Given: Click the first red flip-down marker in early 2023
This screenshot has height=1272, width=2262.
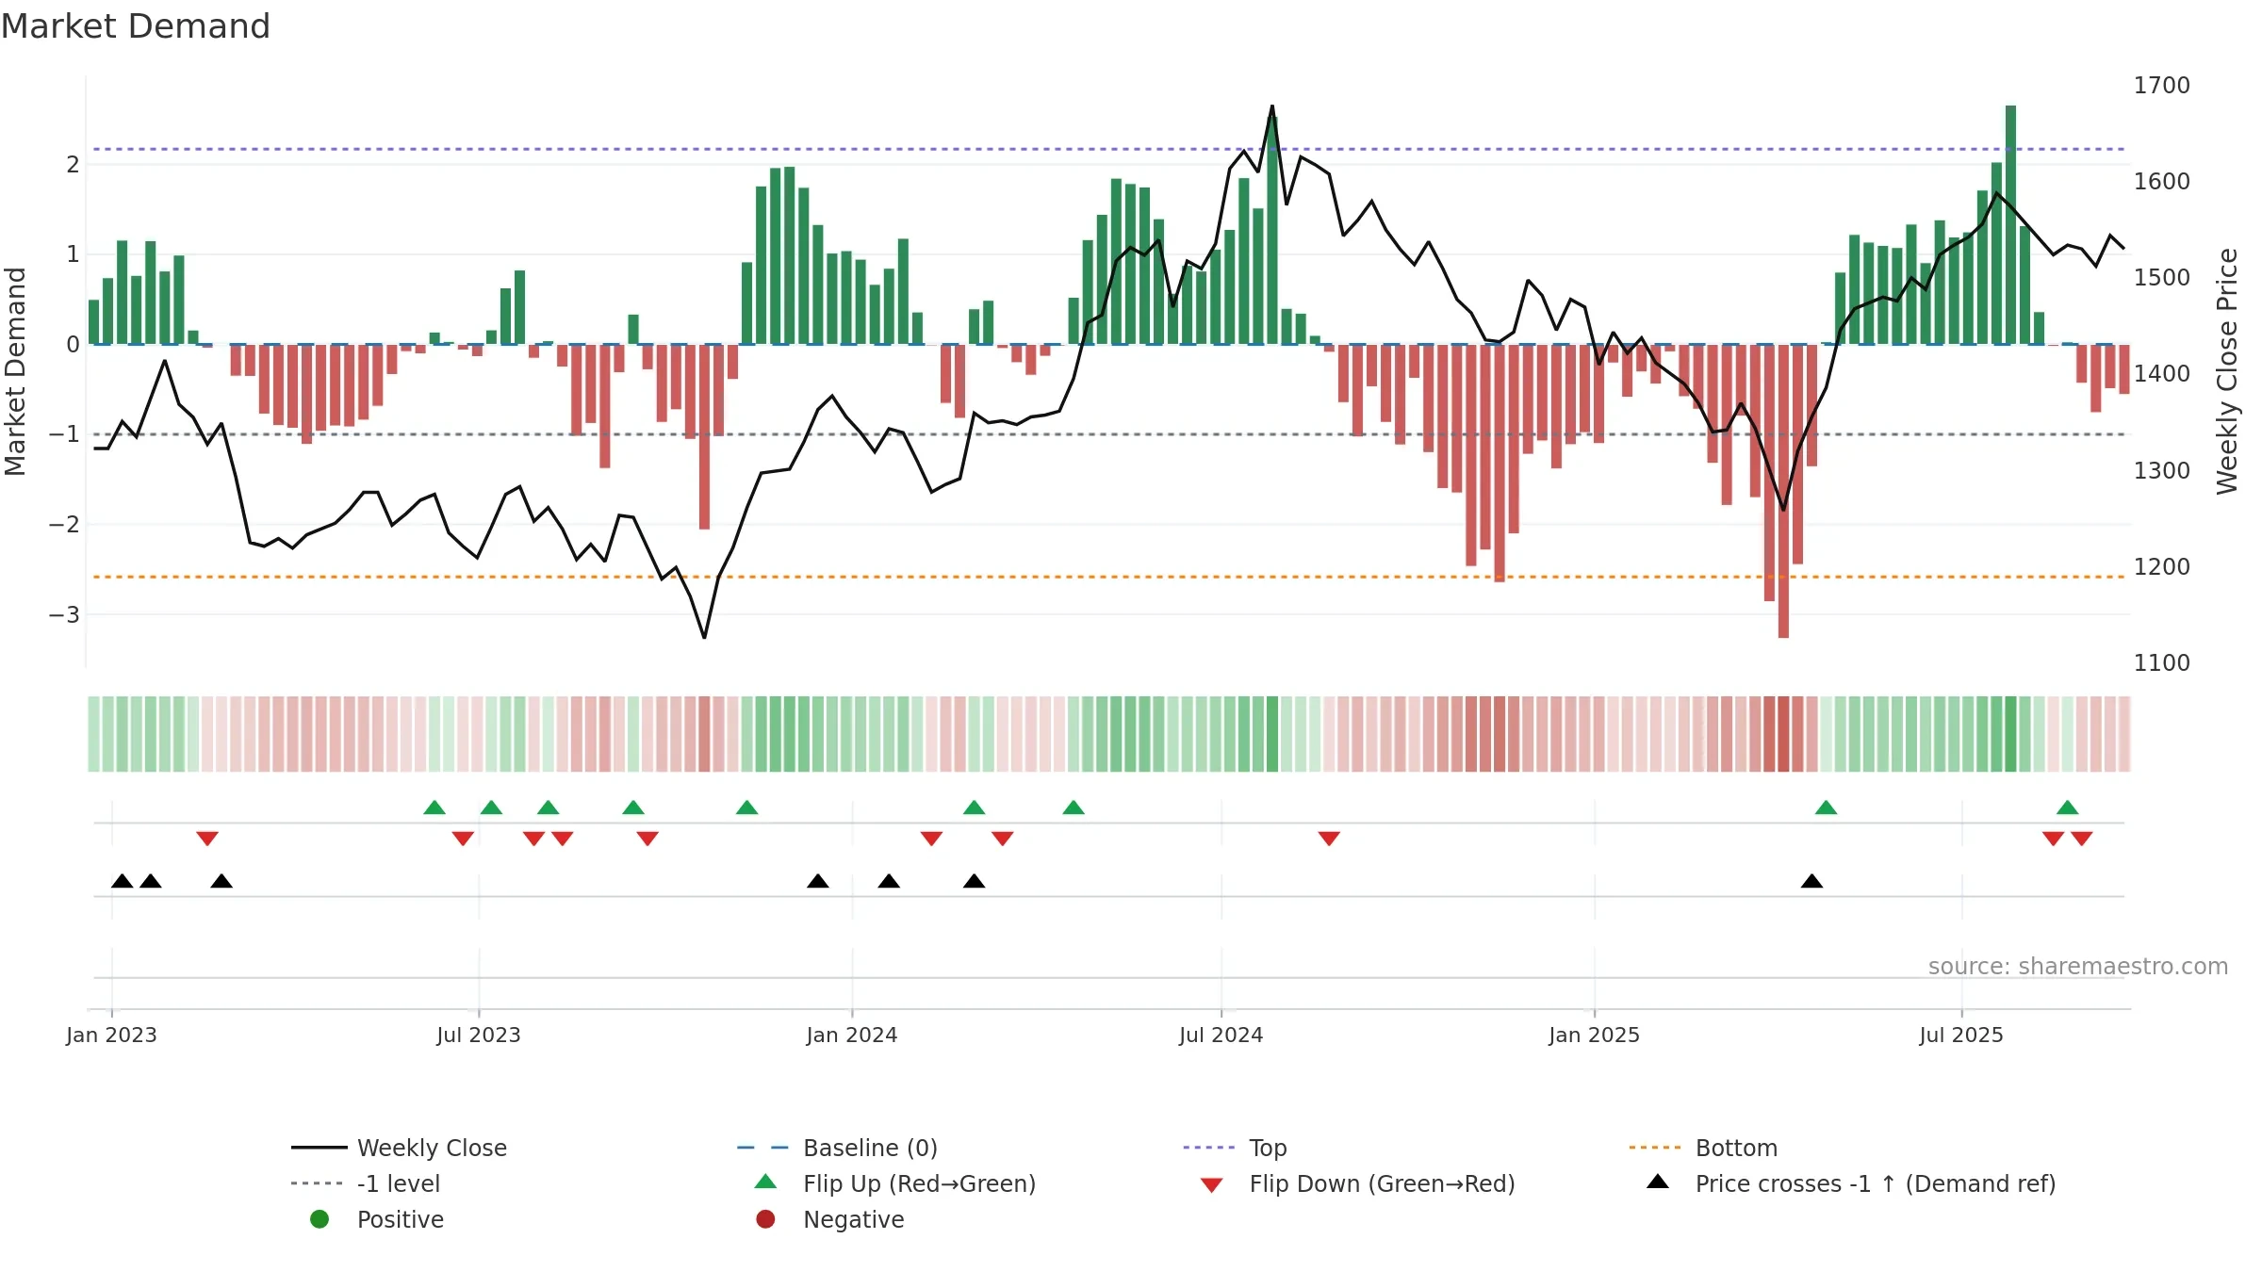Looking at the screenshot, I should click(x=207, y=839).
